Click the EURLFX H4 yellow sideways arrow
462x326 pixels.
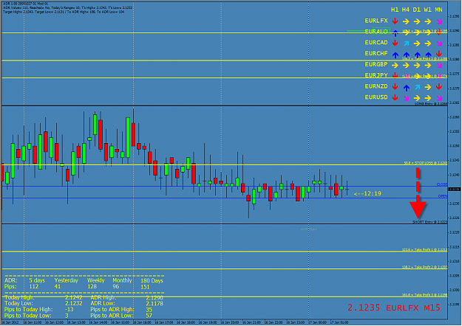coord(406,21)
